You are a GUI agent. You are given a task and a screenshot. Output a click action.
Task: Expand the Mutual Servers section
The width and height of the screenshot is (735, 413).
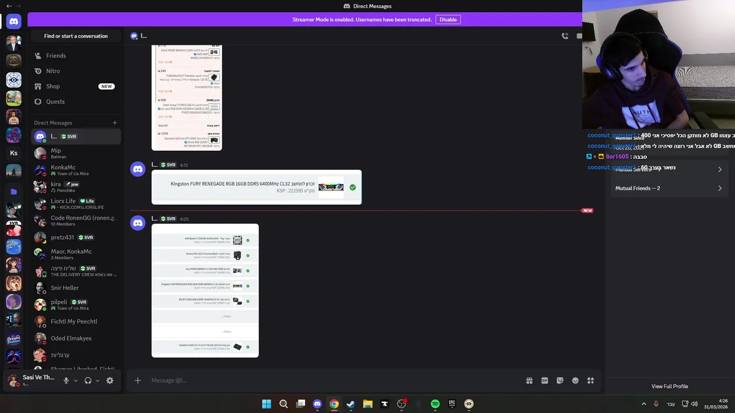[x=669, y=170]
